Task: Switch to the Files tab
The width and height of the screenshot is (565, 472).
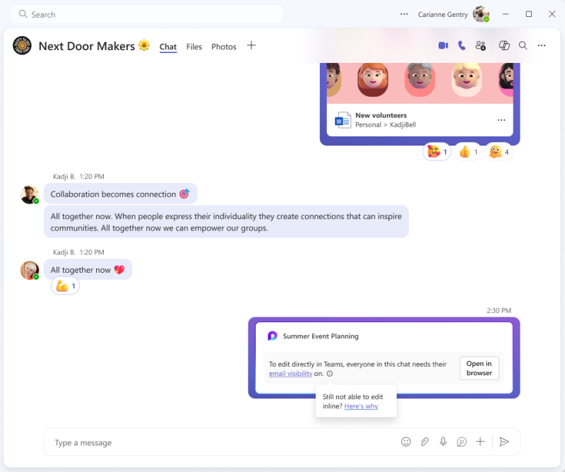Action: coord(194,47)
